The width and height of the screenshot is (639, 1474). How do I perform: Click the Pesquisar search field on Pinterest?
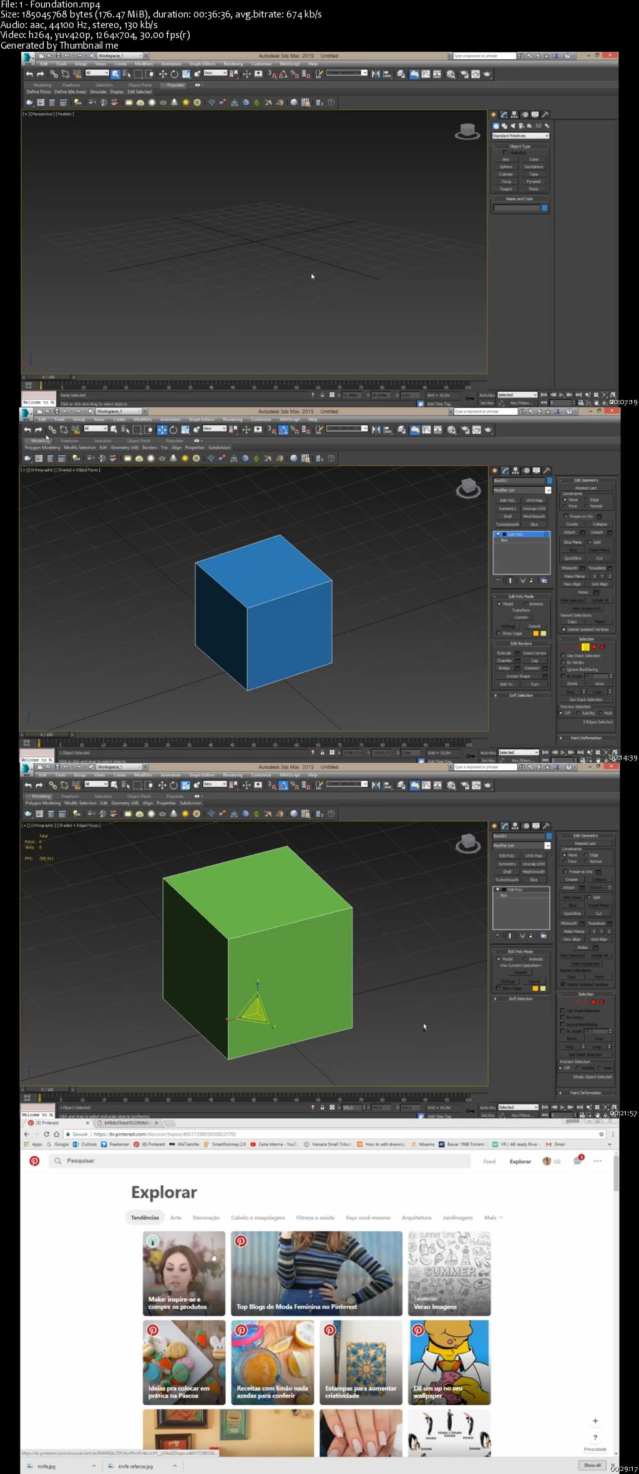(261, 1161)
